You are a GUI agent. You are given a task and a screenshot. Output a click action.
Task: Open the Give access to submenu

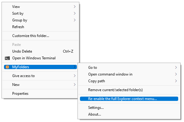40,76
